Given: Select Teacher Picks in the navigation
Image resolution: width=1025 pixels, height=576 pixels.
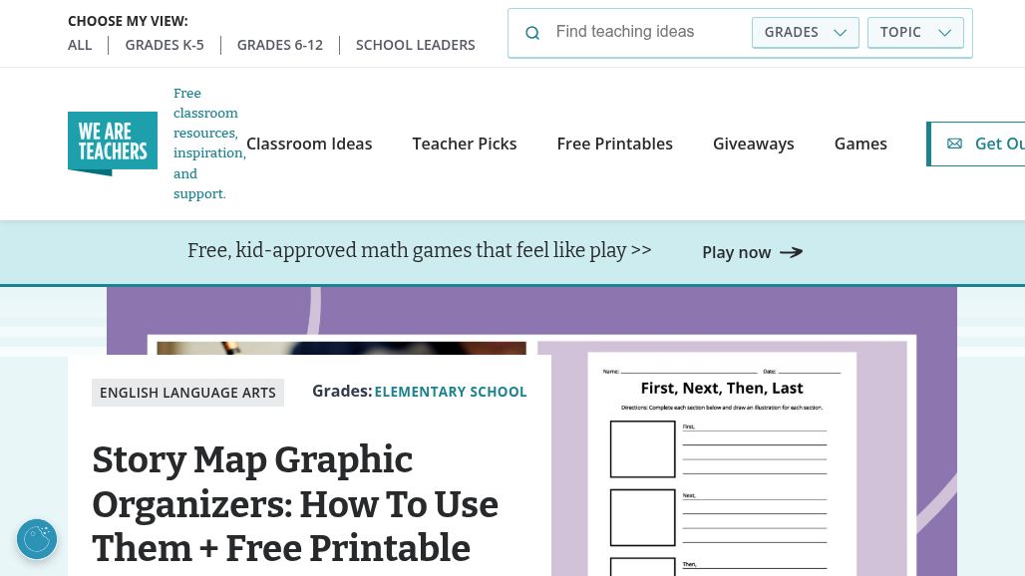Looking at the screenshot, I should click(465, 144).
